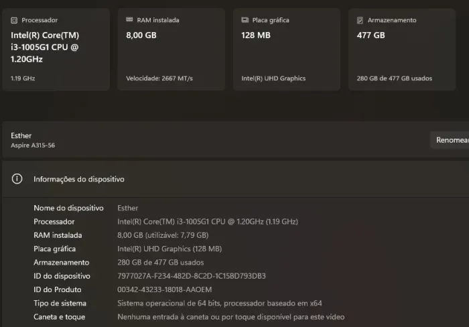Open the Processador summary card
Screen dimensions: 469x327
tap(56, 50)
